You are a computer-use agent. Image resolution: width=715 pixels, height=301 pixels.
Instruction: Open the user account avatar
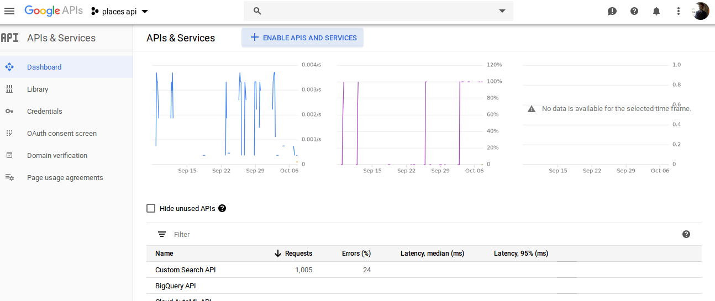click(x=701, y=11)
